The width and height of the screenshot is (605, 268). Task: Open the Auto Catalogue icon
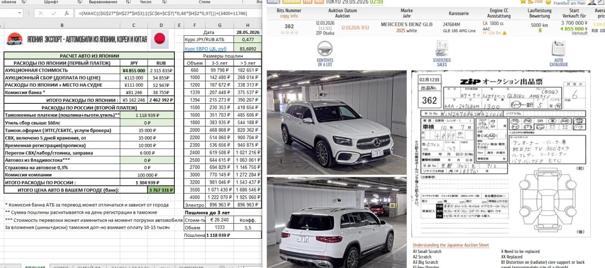point(558,49)
